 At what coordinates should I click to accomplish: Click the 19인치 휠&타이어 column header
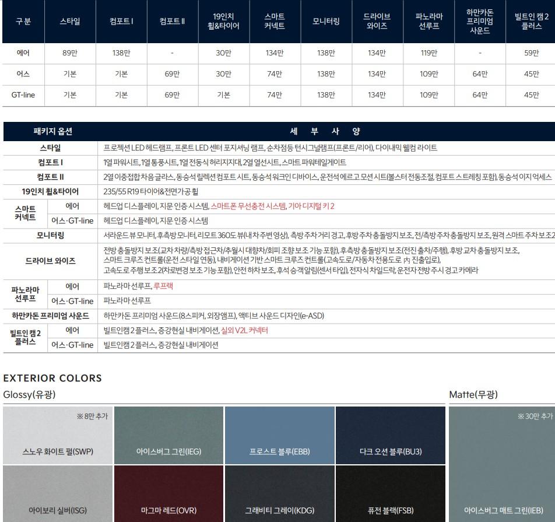pos(223,22)
